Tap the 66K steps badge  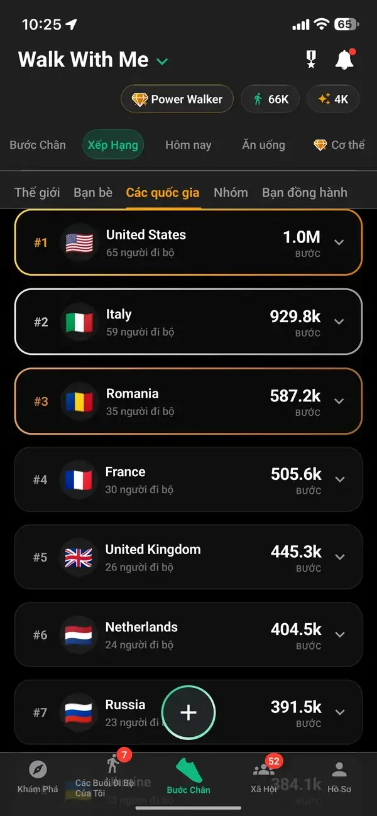point(270,99)
